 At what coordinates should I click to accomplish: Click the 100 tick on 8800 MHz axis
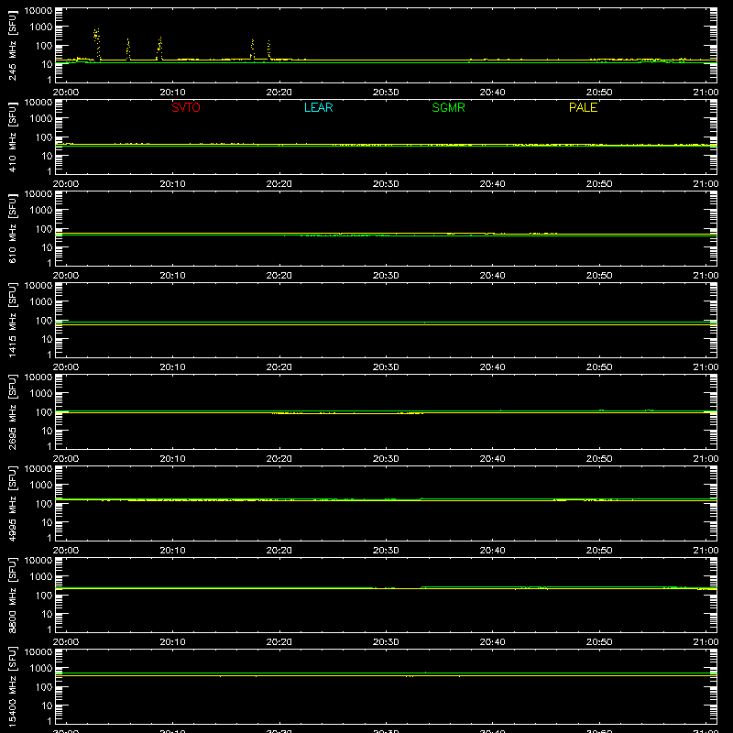coord(44,596)
